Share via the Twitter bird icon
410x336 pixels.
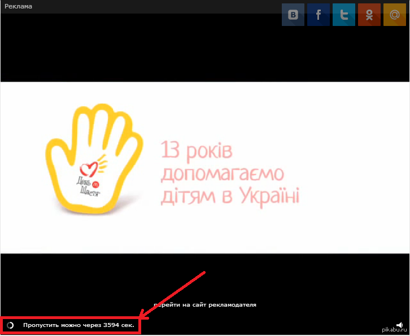[x=344, y=15]
